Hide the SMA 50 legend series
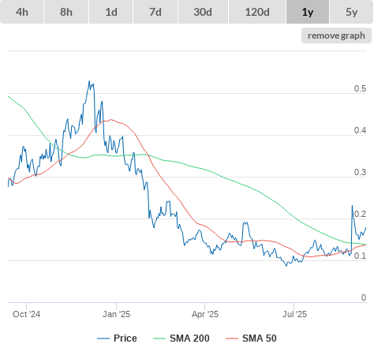374x359 pixels. tap(251, 338)
